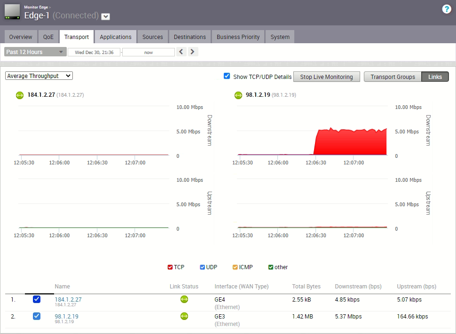Viewport: 456px width, 334px height.
Task: Toggle the other legend checkbox
Action: 271,267
